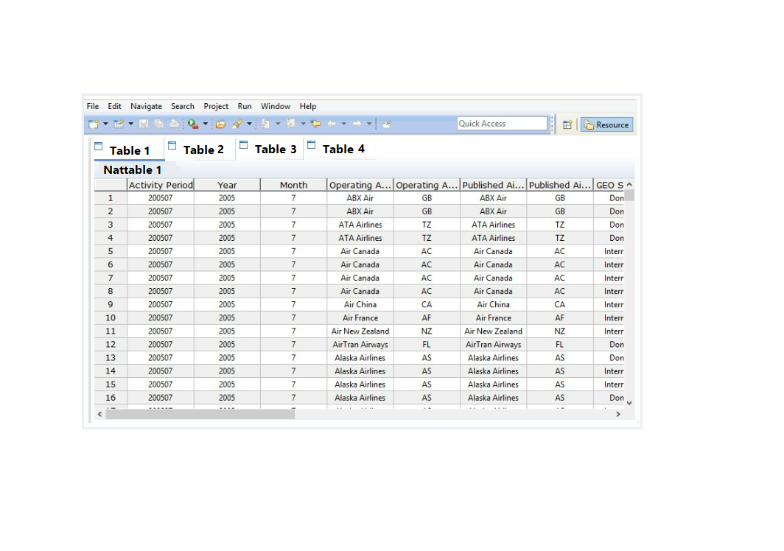Open the Previous Annotation dropdown arrow
This screenshot has height=551, width=784.
coord(303,124)
